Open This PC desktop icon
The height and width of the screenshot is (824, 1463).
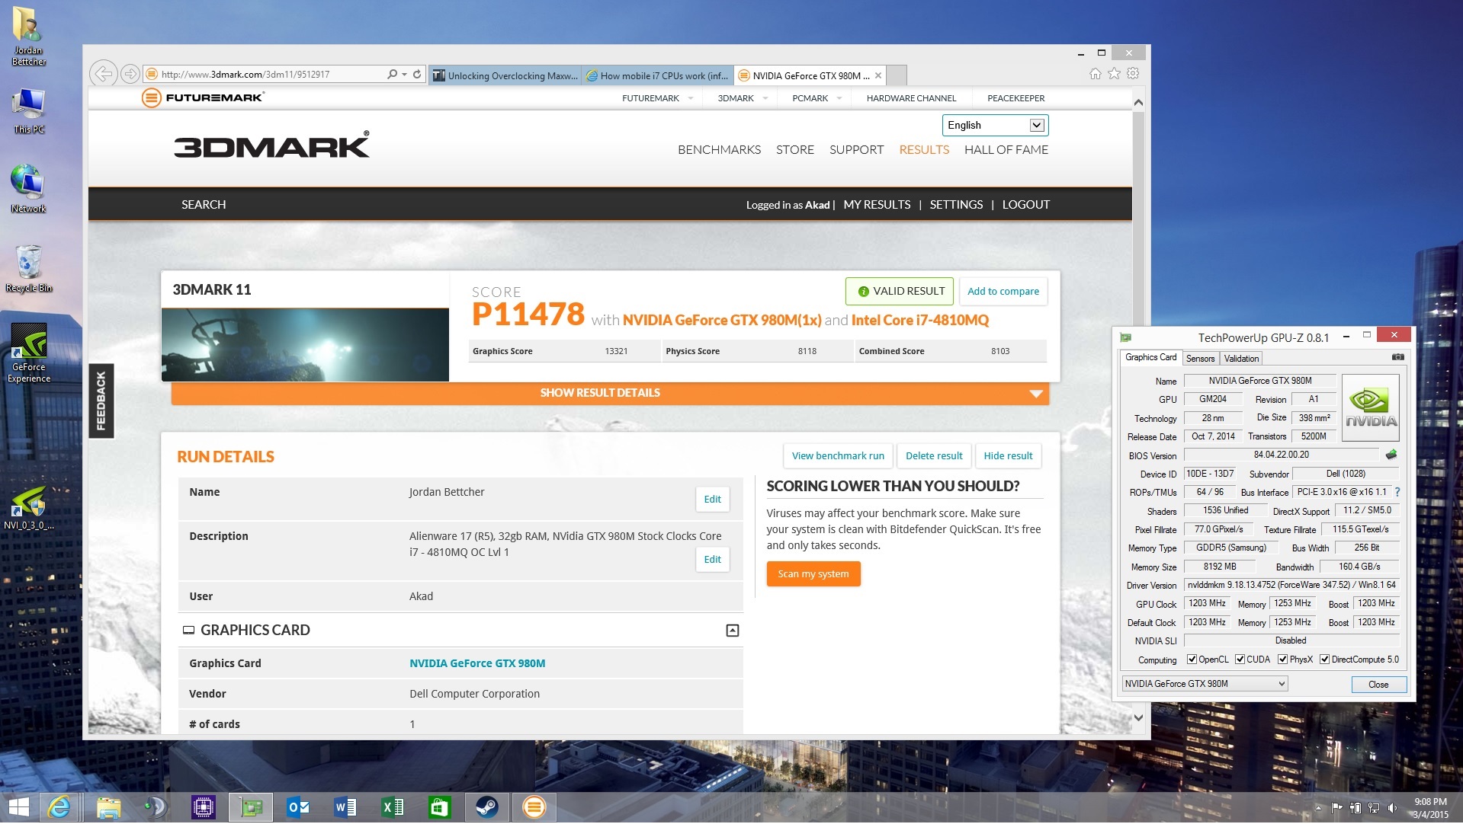click(x=29, y=110)
